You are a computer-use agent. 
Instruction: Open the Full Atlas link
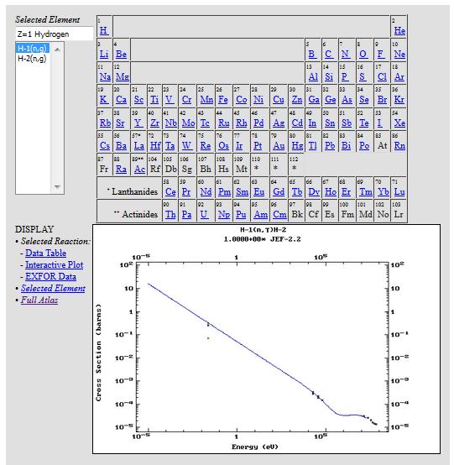tap(39, 300)
